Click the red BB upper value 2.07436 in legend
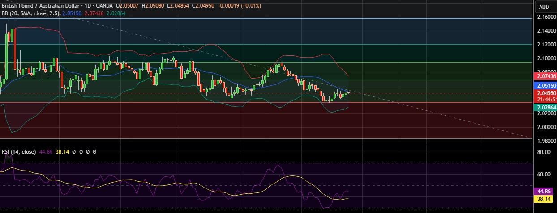The image size is (557, 213). point(93,14)
